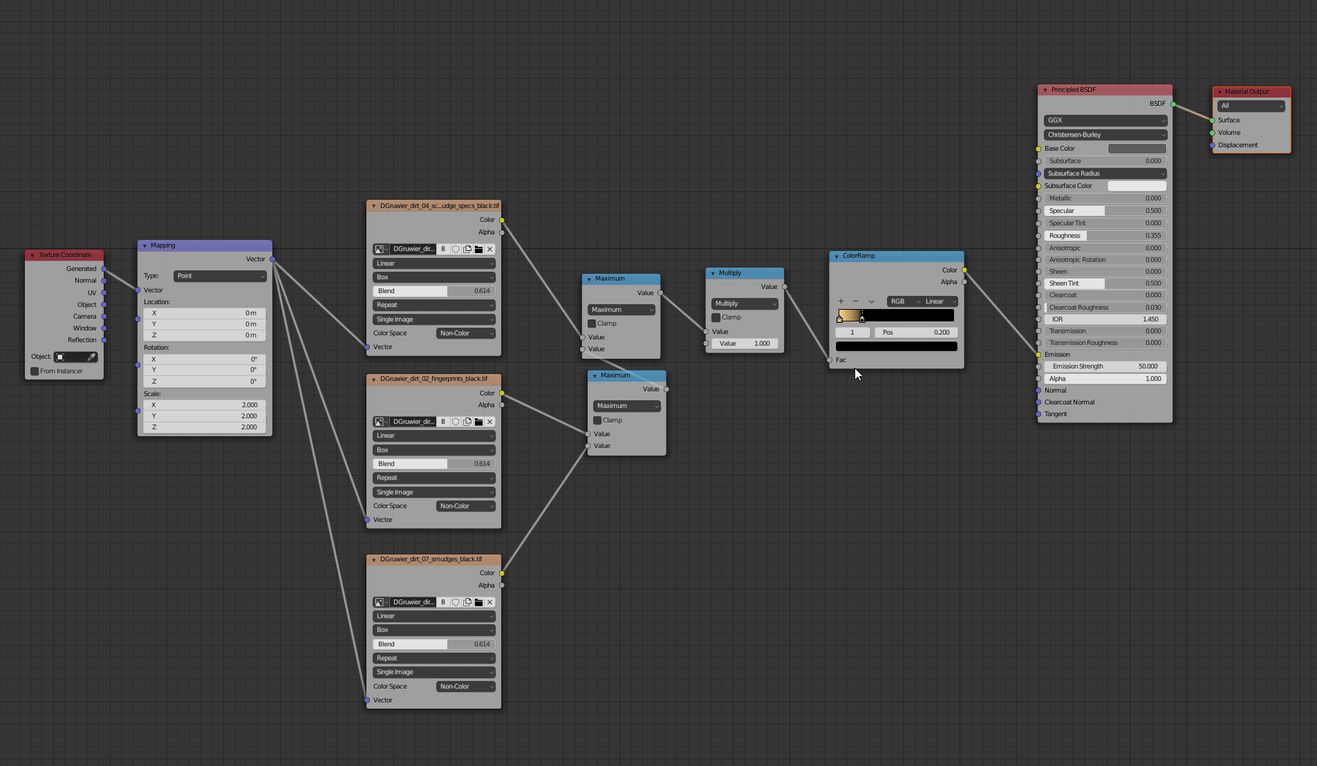Screen dimensions: 1317x766
Task: Collapse the ColorRamp node
Action: pyautogui.click(x=837, y=256)
